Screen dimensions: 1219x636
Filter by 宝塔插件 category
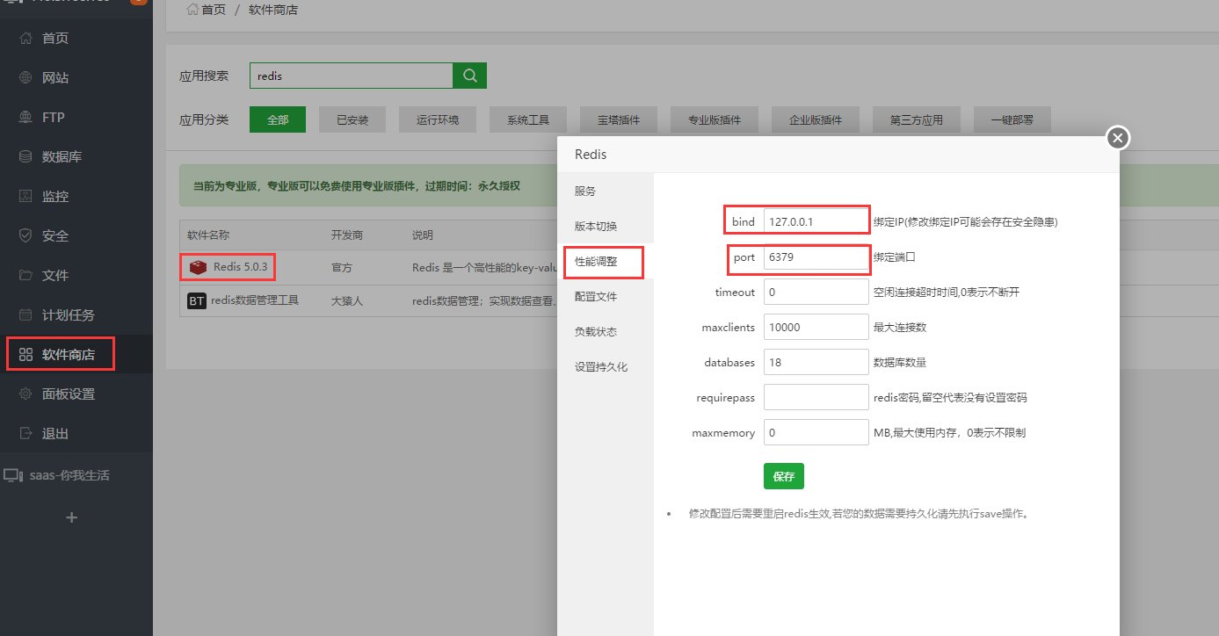click(619, 119)
